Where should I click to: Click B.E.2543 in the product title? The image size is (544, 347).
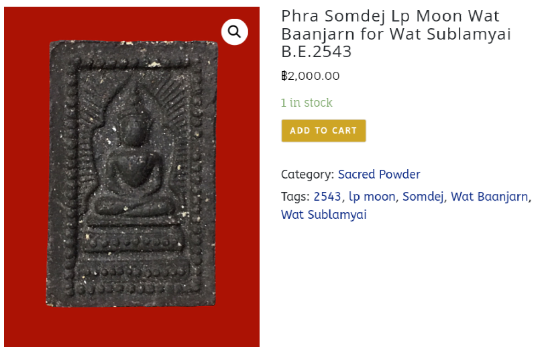click(x=317, y=52)
